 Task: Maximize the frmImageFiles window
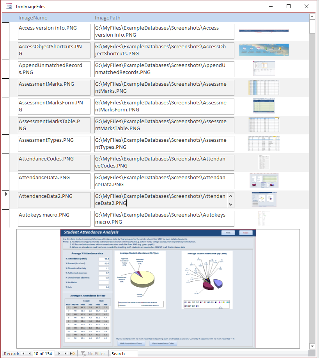point(289,6)
